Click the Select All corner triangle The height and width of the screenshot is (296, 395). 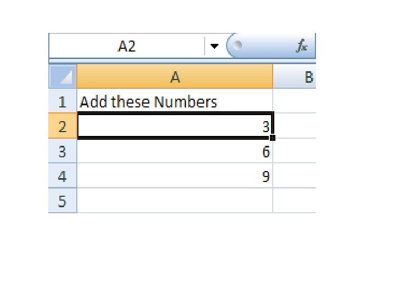[x=63, y=77]
